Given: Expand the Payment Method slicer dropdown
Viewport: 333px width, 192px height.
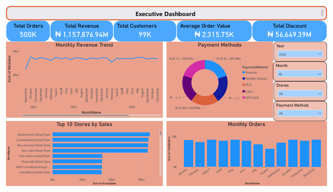Looking at the screenshot, I should pos(300,113).
